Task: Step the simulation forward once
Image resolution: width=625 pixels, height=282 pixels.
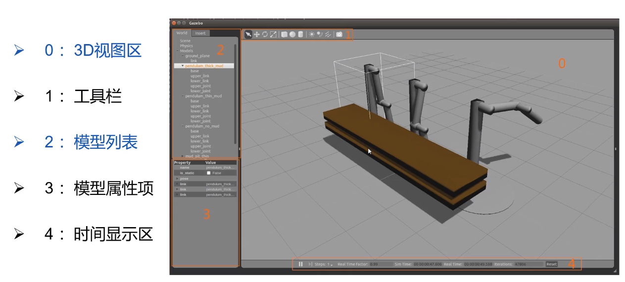Action: tap(310, 264)
